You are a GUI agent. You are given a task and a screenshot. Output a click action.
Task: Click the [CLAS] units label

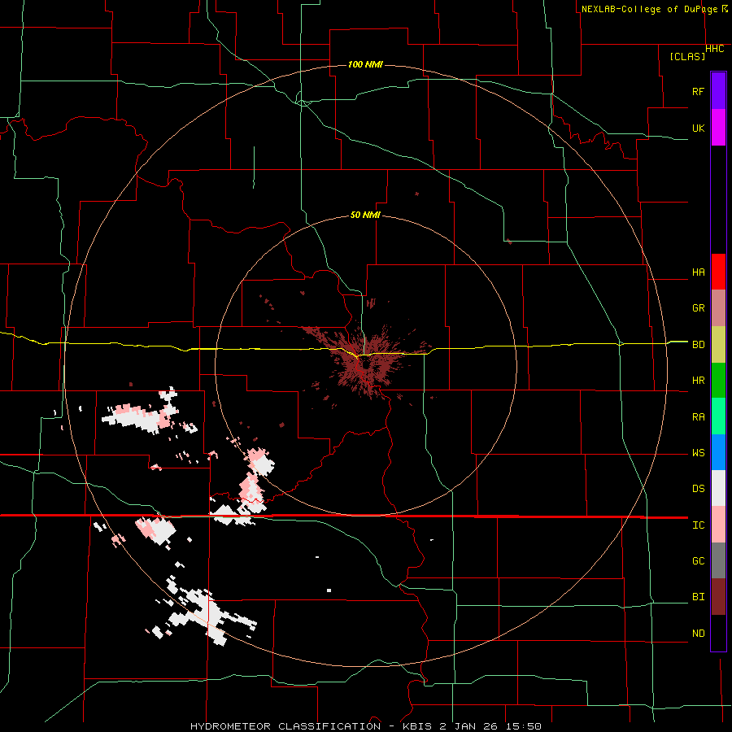687,56
